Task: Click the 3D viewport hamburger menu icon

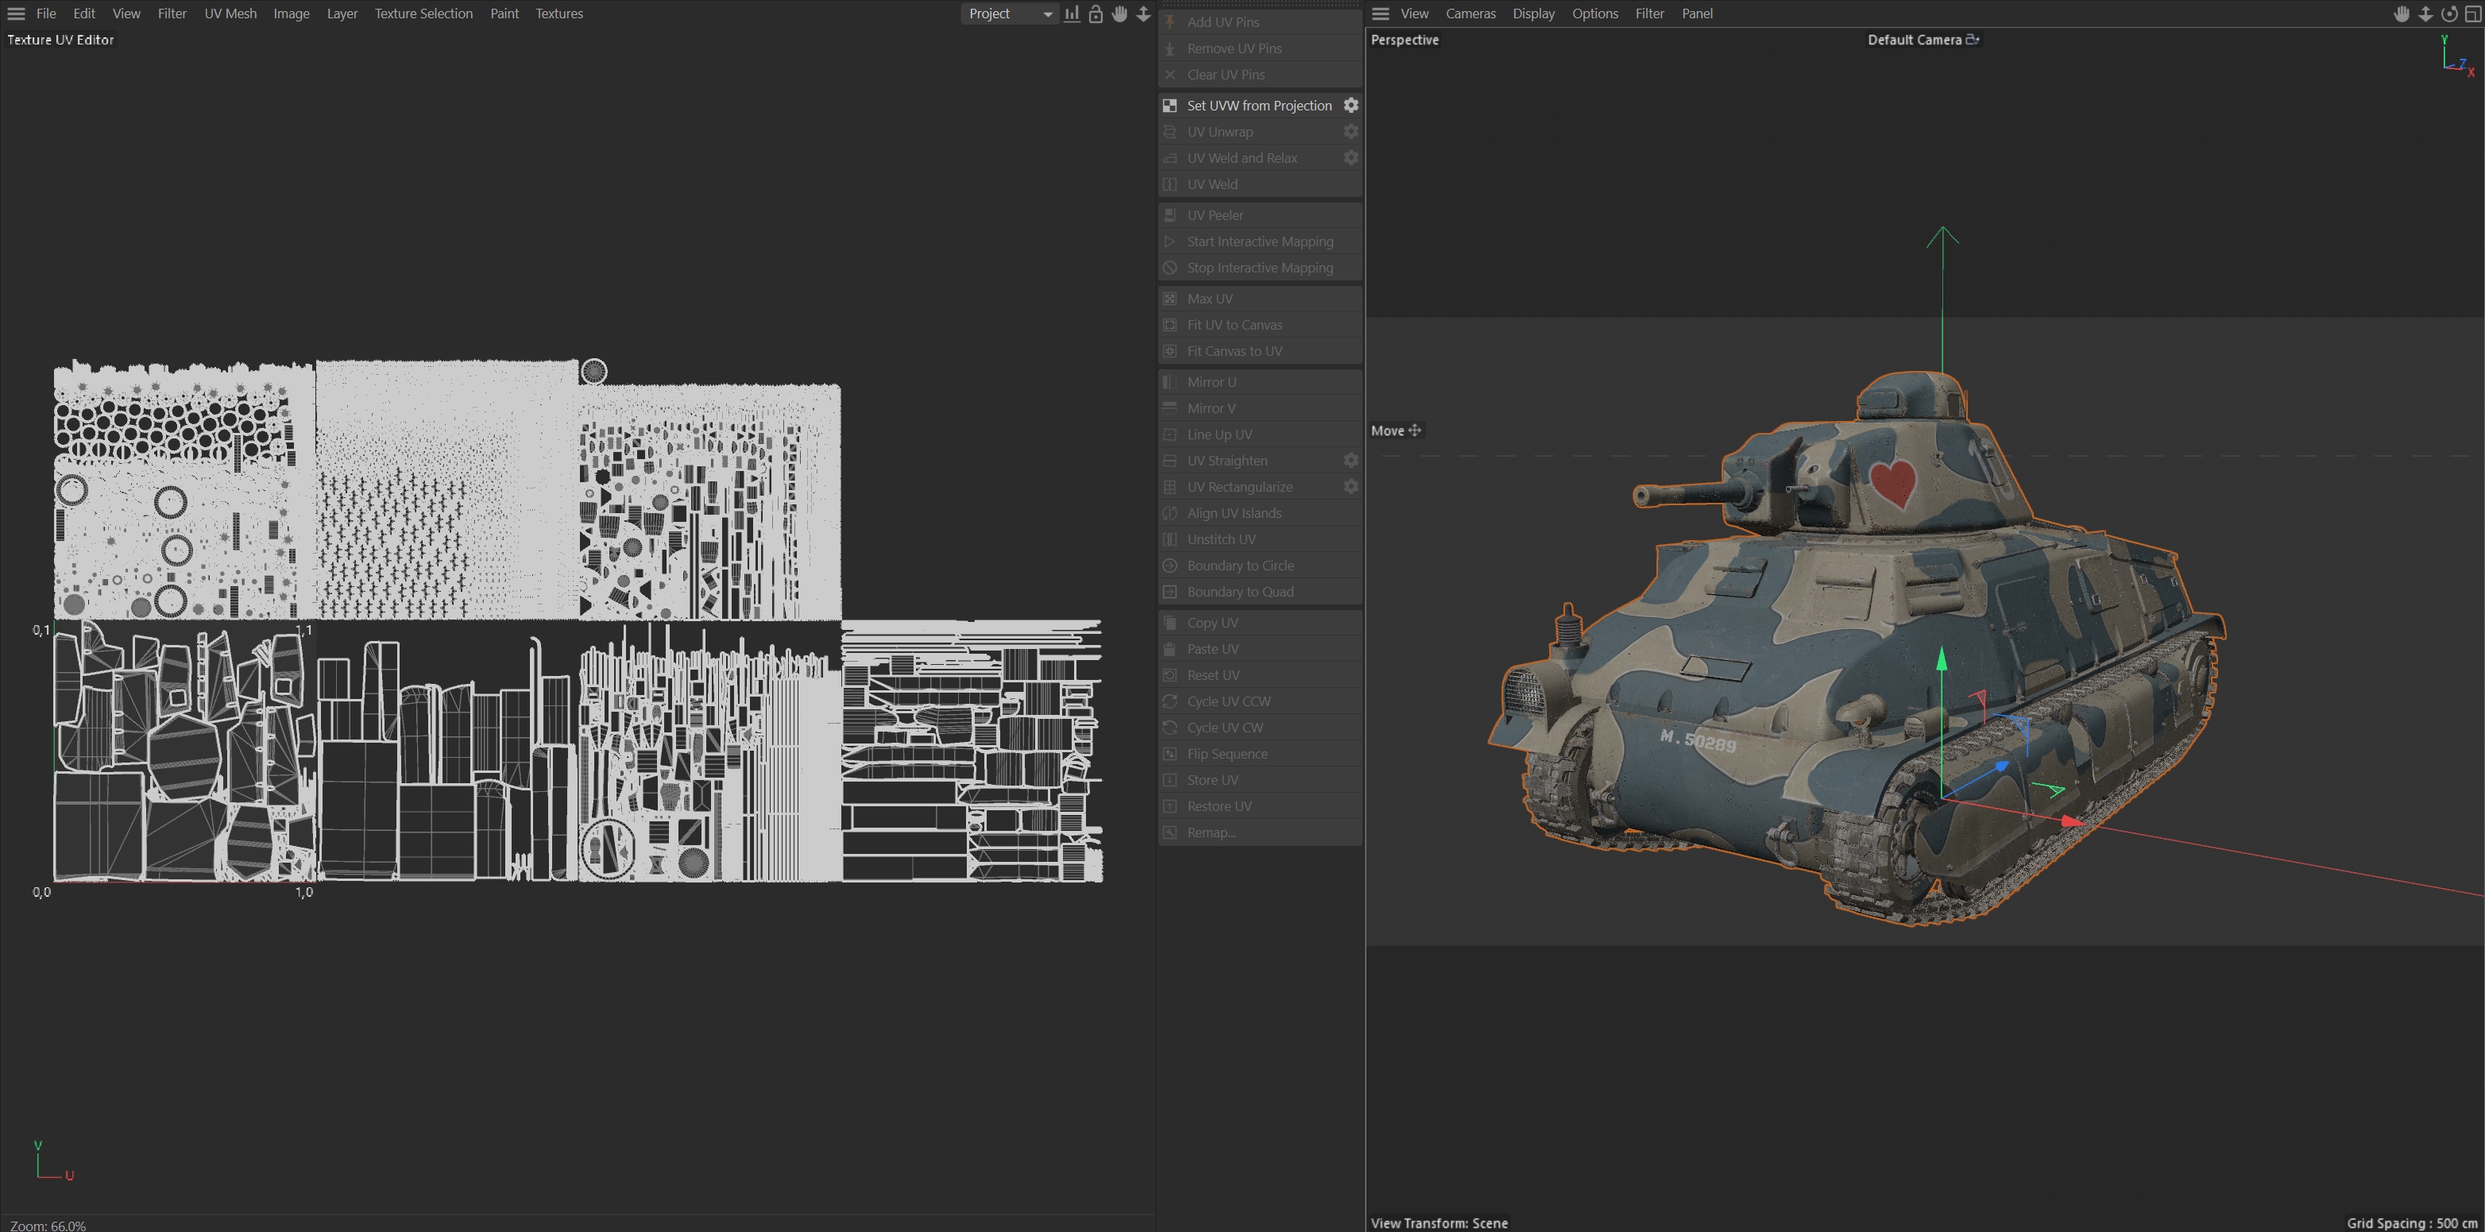Action: pyautogui.click(x=1381, y=14)
